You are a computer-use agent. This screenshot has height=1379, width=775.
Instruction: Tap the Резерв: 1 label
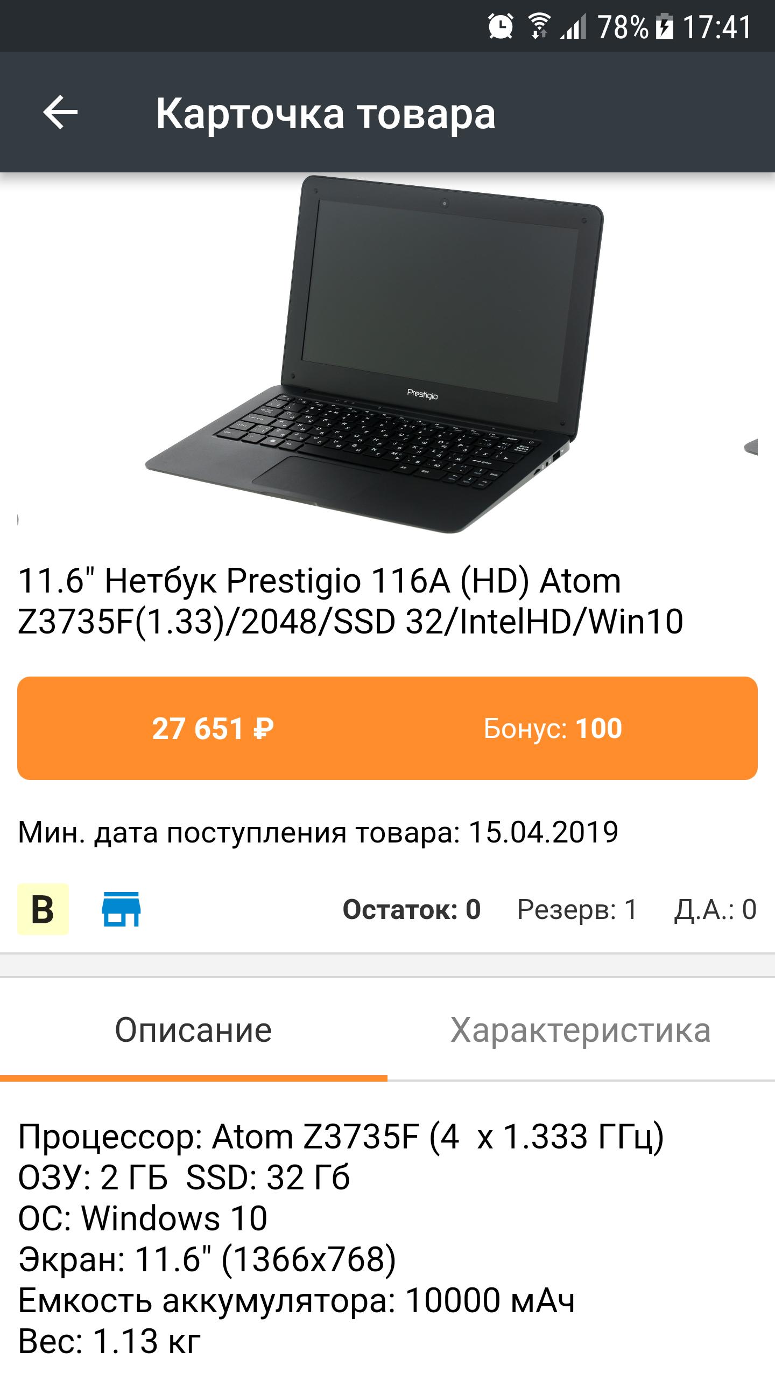click(x=577, y=909)
